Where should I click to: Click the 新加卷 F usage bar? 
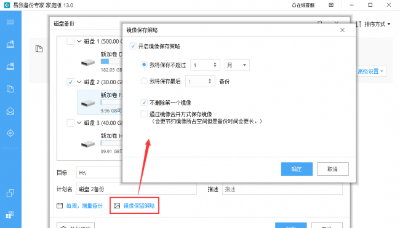pyautogui.click(x=111, y=102)
